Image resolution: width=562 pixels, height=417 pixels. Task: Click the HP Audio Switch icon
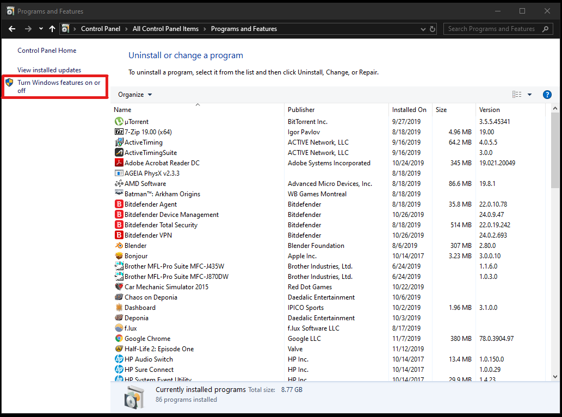click(119, 359)
